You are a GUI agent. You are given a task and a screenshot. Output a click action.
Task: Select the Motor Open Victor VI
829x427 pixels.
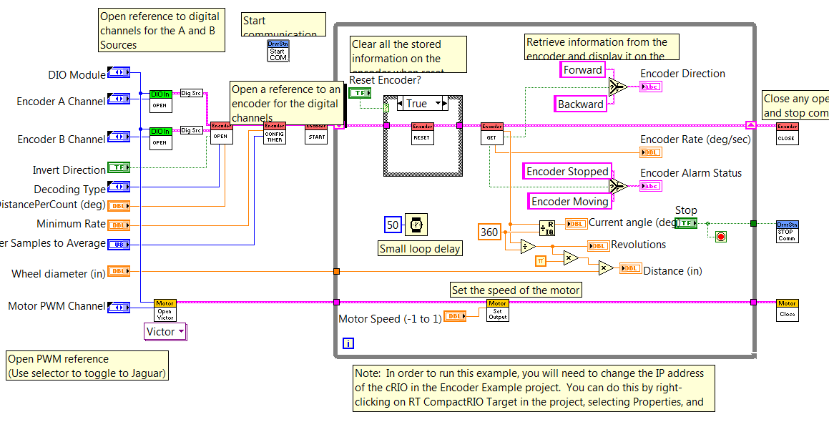tap(165, 309)
